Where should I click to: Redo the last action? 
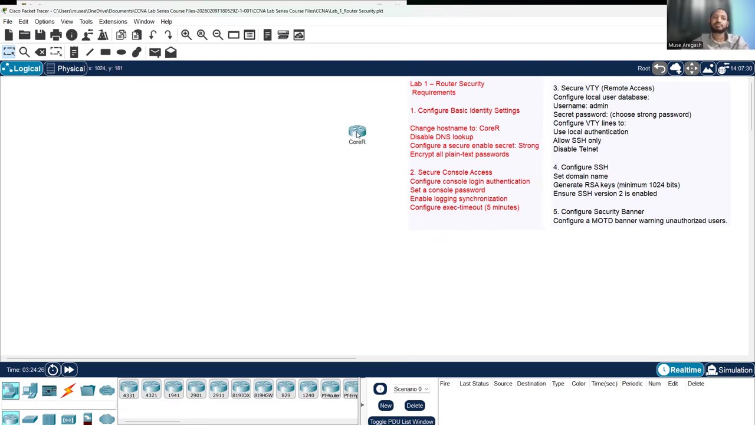coord(168,35)
